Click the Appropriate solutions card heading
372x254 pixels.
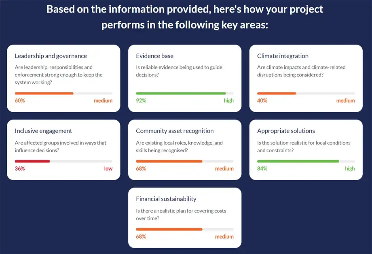tap(286, 131)
